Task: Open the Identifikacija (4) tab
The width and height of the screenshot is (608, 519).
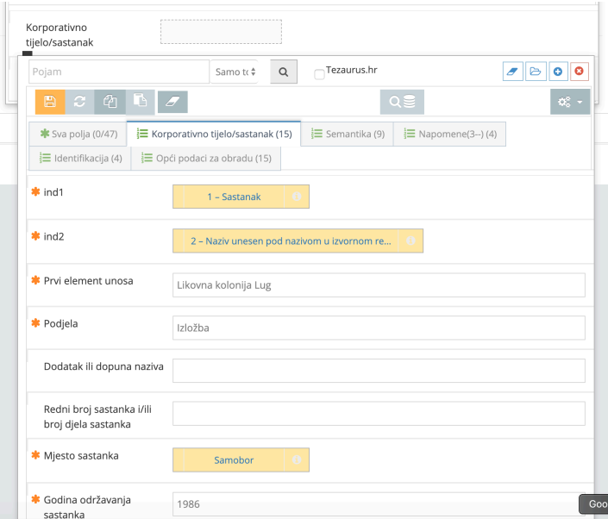Action: 80,158
